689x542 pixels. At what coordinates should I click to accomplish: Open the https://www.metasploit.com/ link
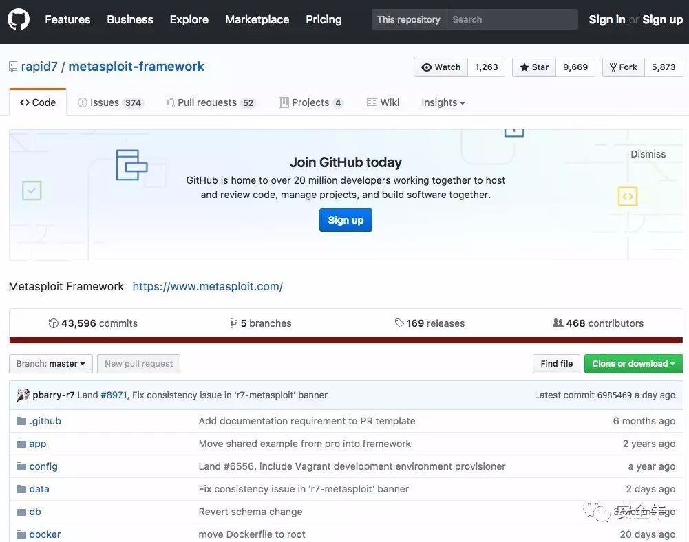pyautogui.click(x=208, y=286)
